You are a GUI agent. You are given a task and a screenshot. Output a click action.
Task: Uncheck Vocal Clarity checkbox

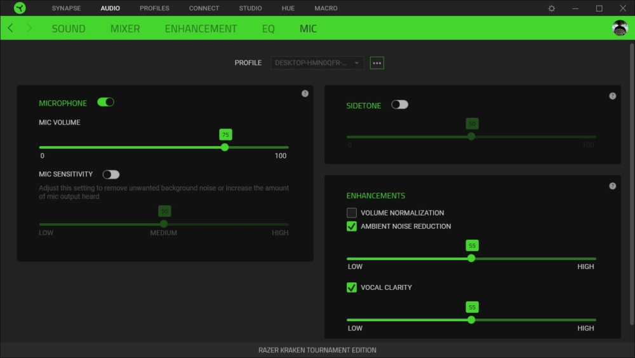point(352,287)
